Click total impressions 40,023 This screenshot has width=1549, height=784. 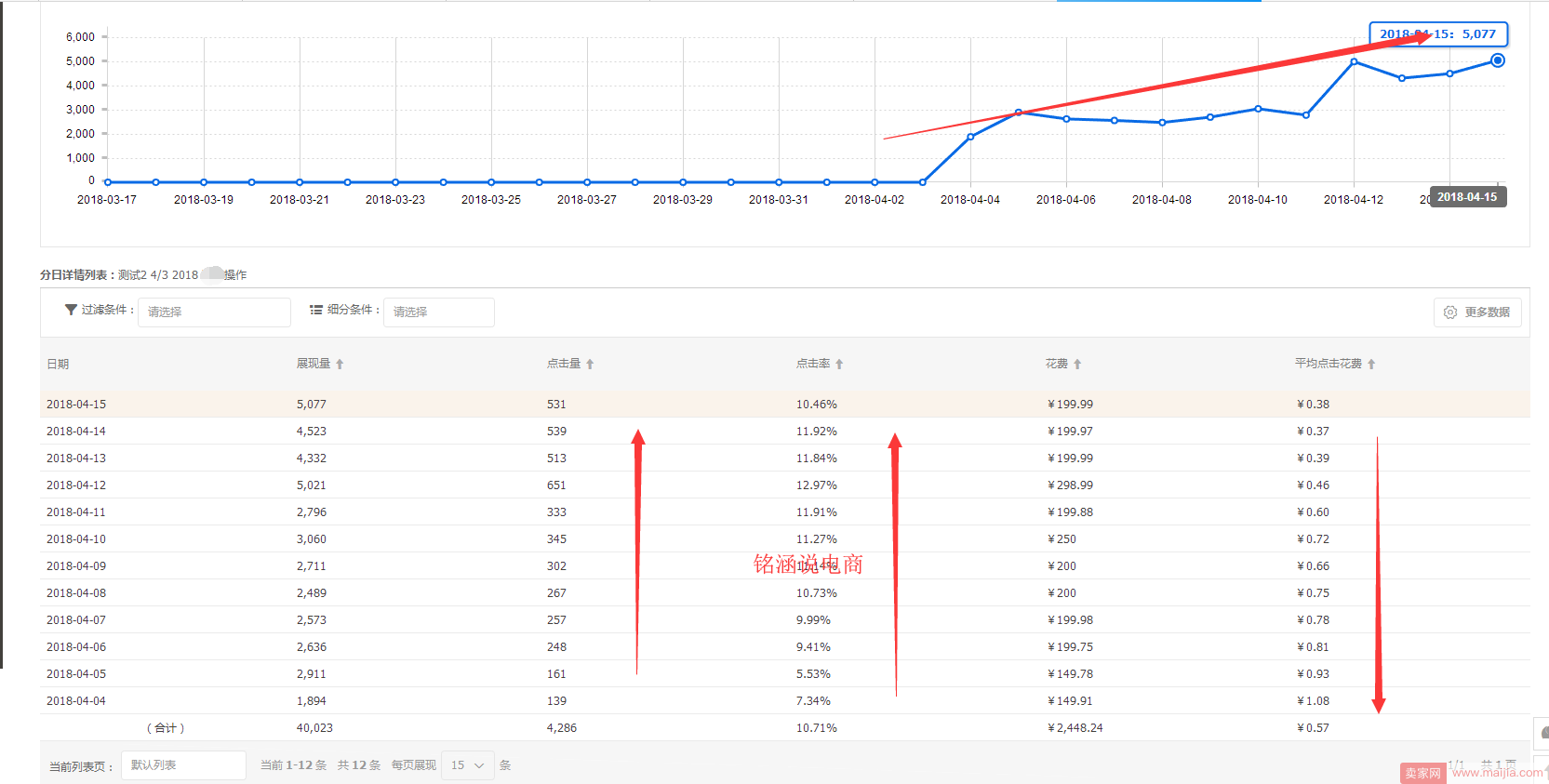[x=314, y=728]
